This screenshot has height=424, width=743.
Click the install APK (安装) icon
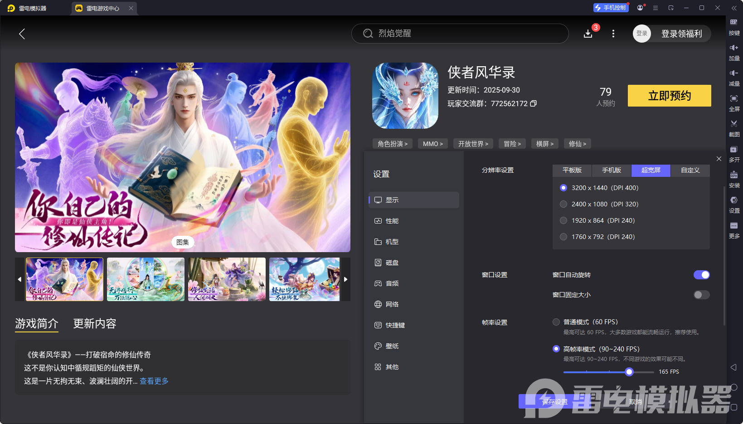tap(734, 175)
